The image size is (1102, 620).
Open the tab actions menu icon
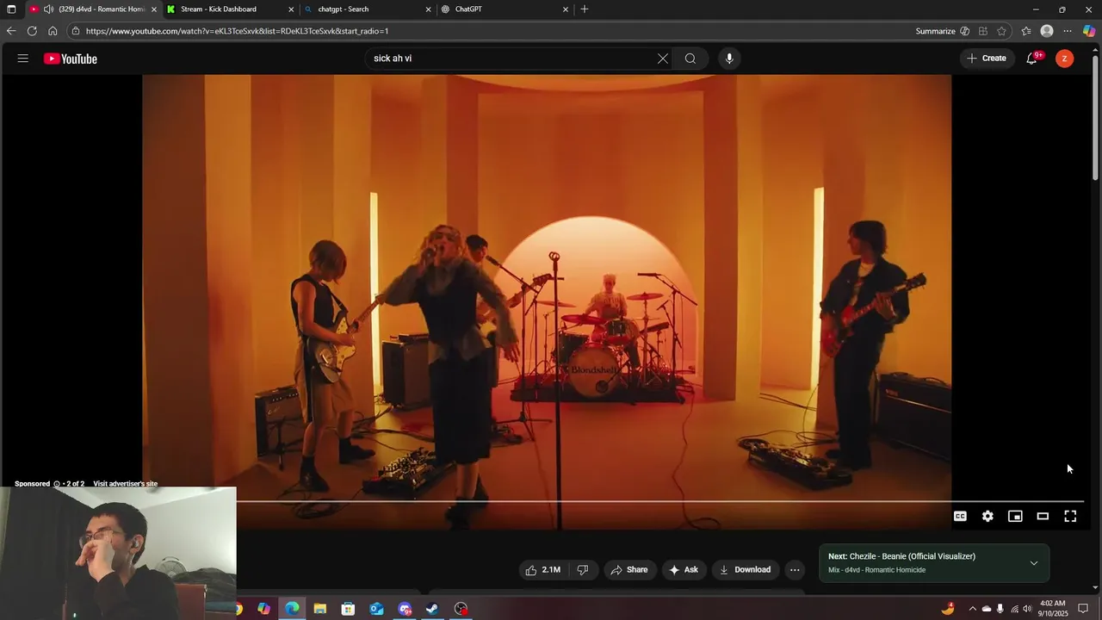[x=11, y=9]
